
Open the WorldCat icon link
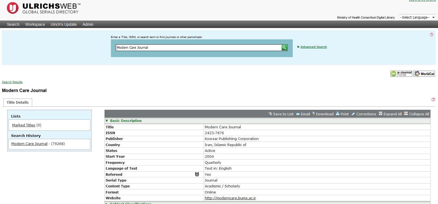pyautogui.click(x=424, y=74)
